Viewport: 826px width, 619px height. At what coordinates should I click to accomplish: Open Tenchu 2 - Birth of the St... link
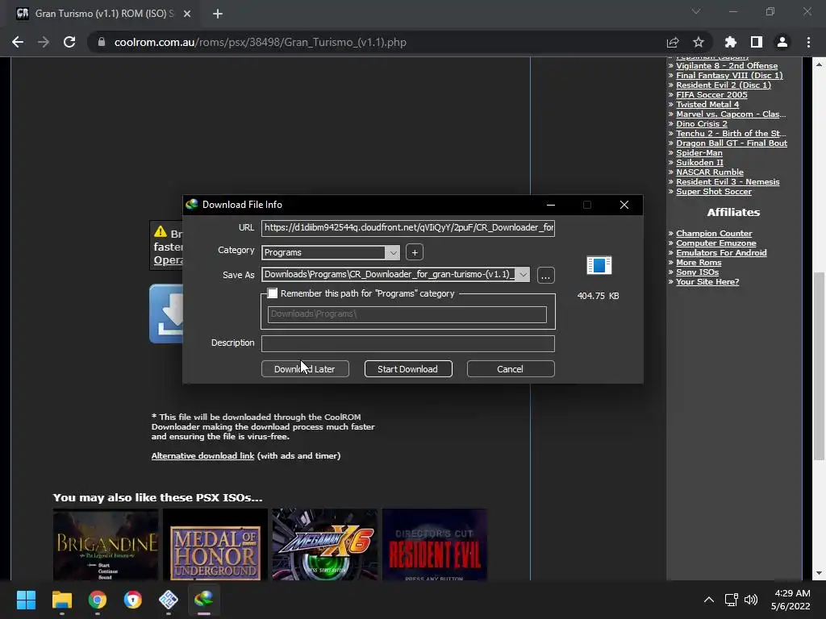(731, 133)
